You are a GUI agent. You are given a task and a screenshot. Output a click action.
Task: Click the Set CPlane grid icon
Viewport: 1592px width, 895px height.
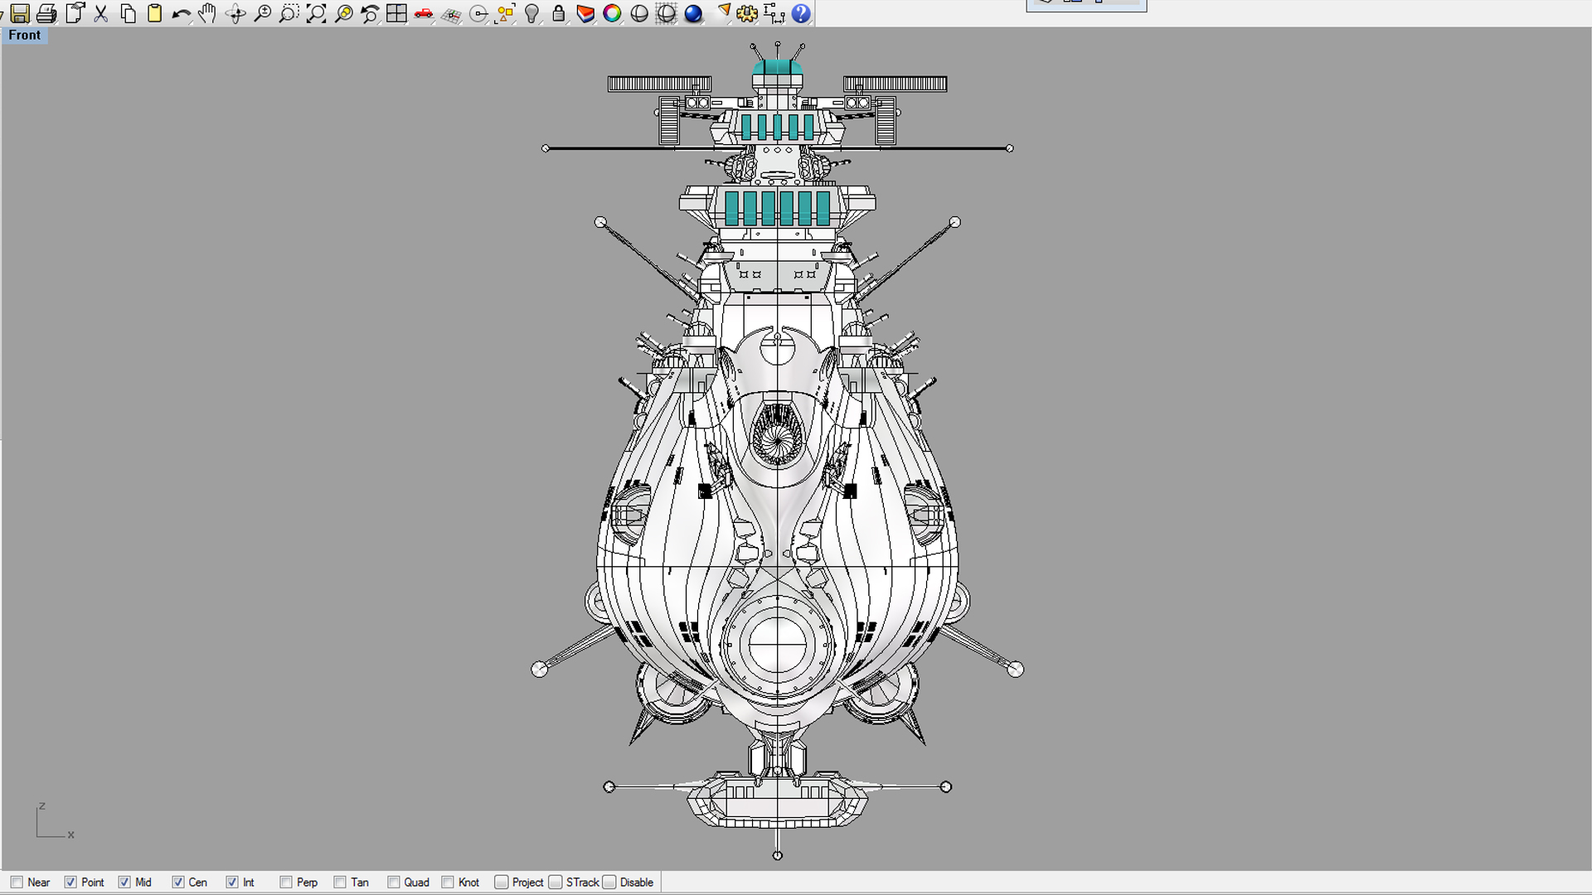click(451, 13)
